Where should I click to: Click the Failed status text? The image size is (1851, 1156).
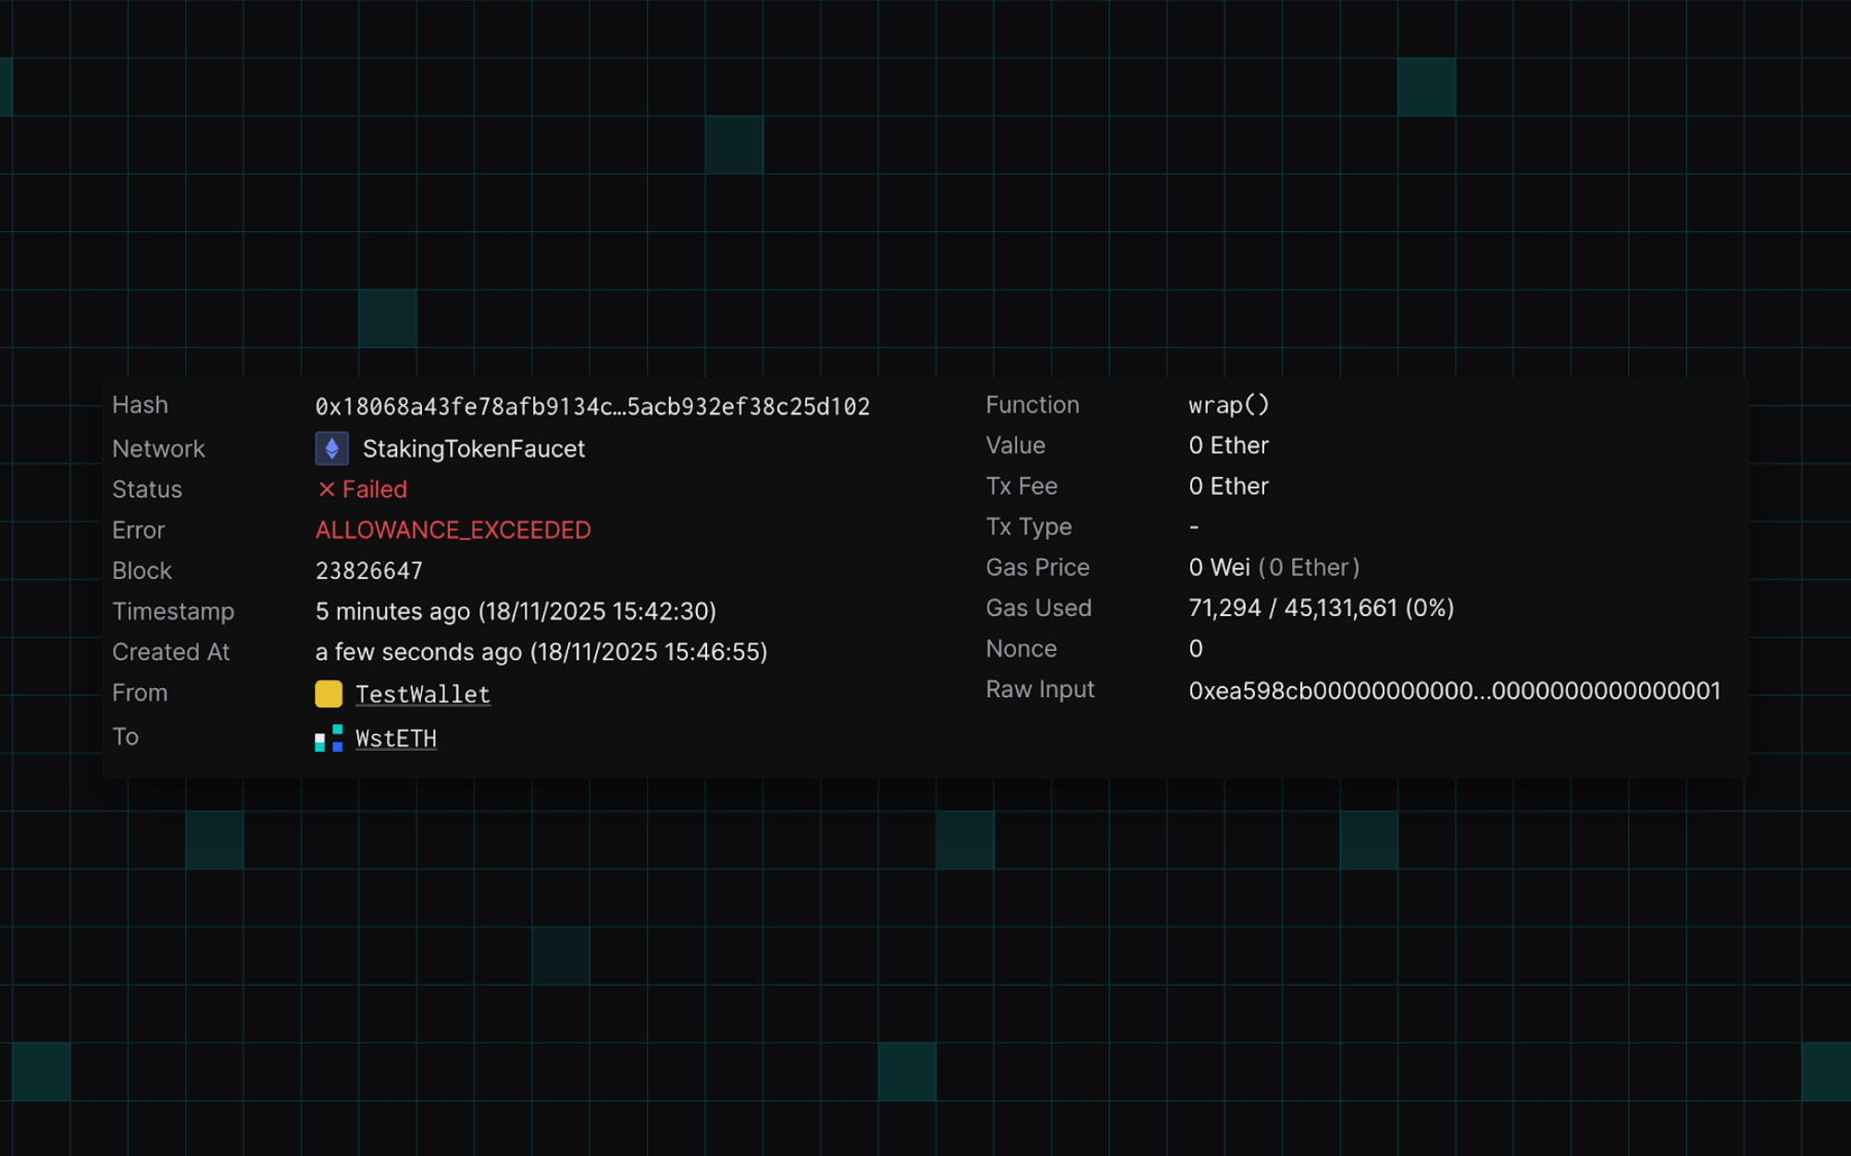coord(374,489)
